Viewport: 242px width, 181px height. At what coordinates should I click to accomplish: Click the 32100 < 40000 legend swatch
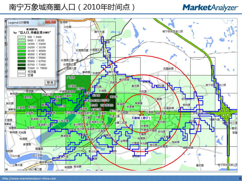(22, 51)
